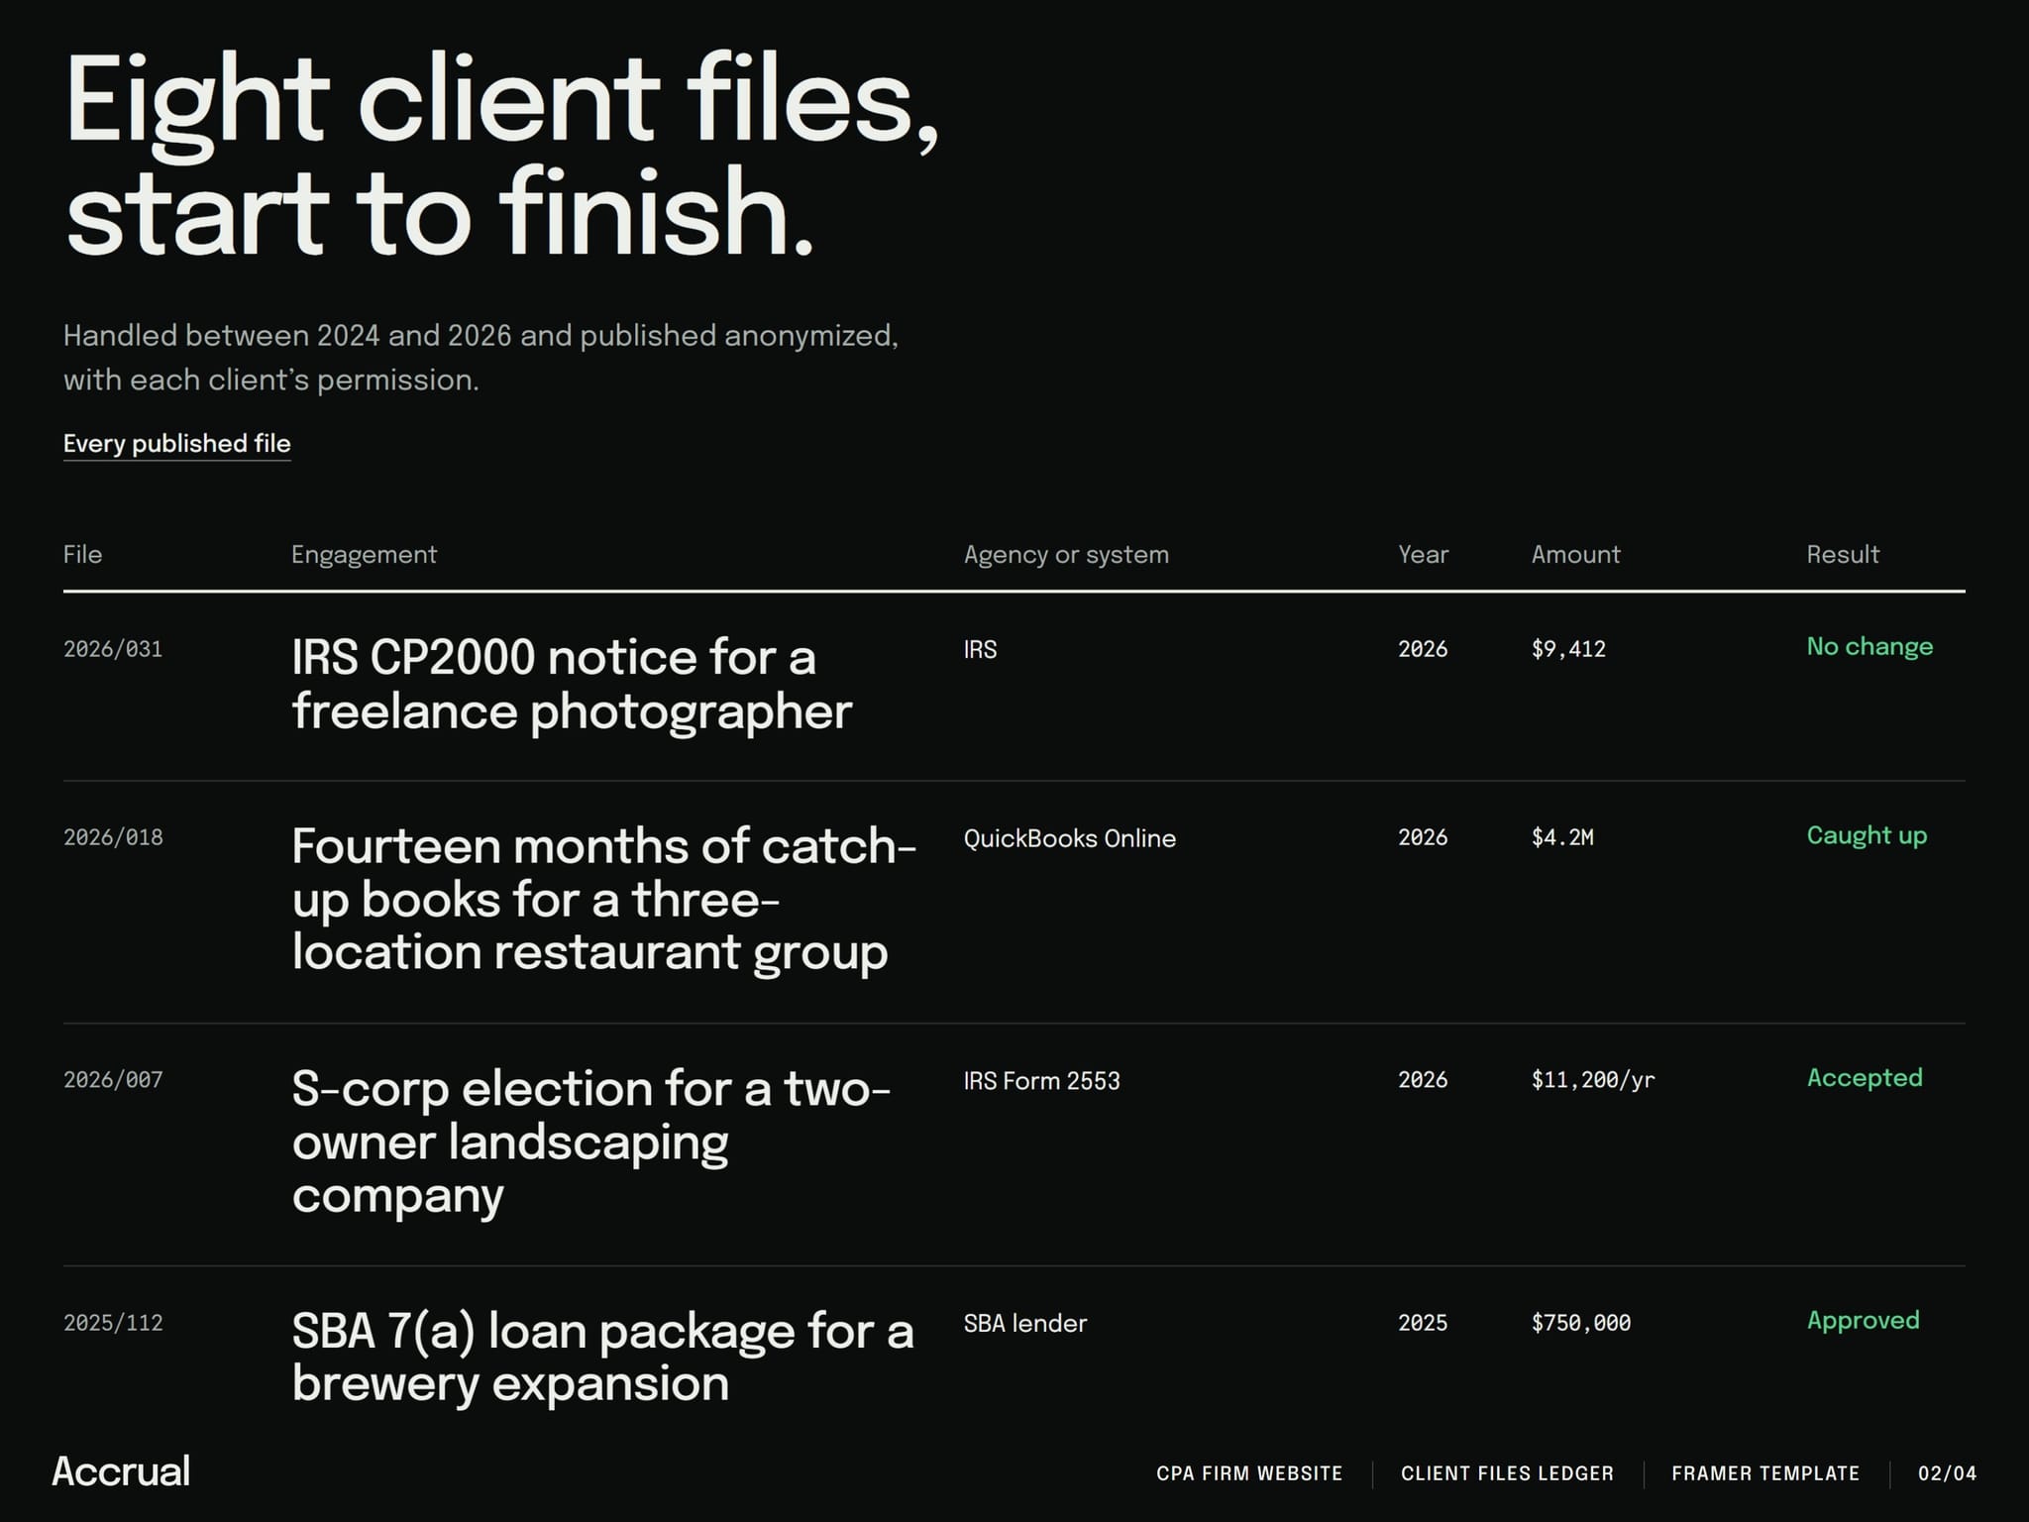
Task: Click the Caught up result status
Action: coord(1867,836)
